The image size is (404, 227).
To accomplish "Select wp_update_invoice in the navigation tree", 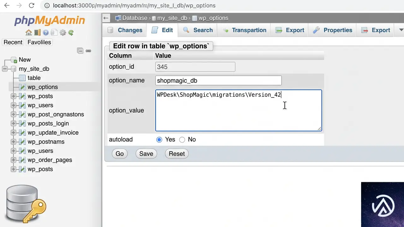I will (x=53, y=133).
